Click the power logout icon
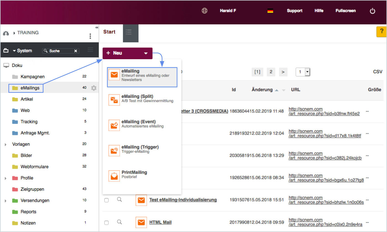 pyautogui.click(x=372, y=11)
